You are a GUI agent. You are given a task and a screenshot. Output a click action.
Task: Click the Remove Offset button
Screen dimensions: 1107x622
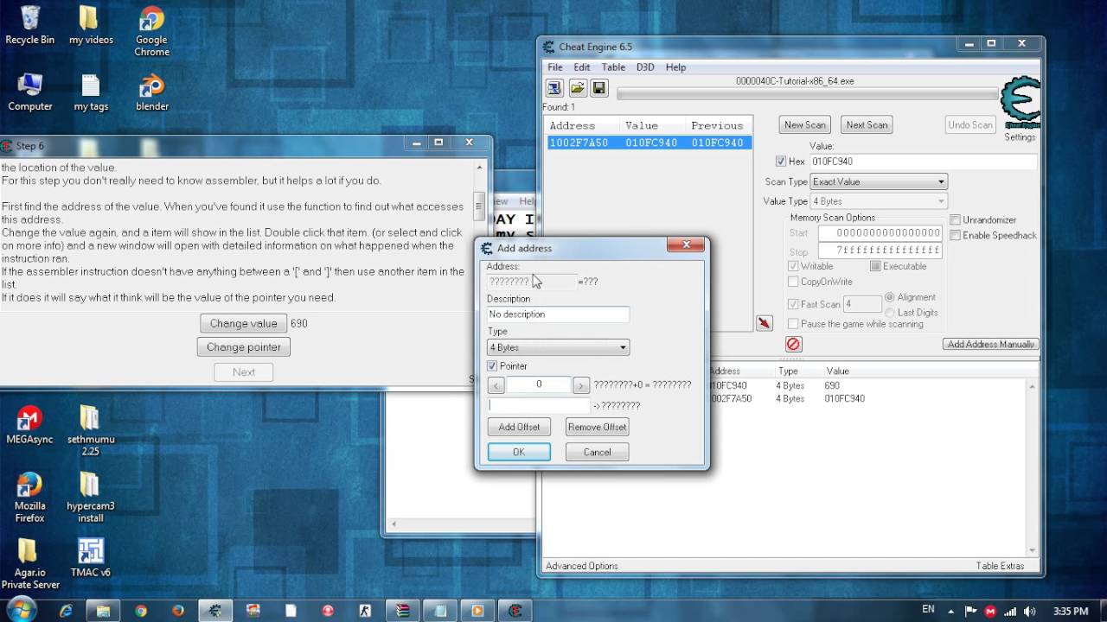coord(597,427)
